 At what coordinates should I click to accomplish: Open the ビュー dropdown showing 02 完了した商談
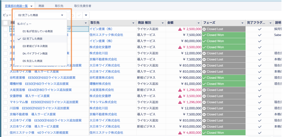pyautogui.click(x=41, y=15)
